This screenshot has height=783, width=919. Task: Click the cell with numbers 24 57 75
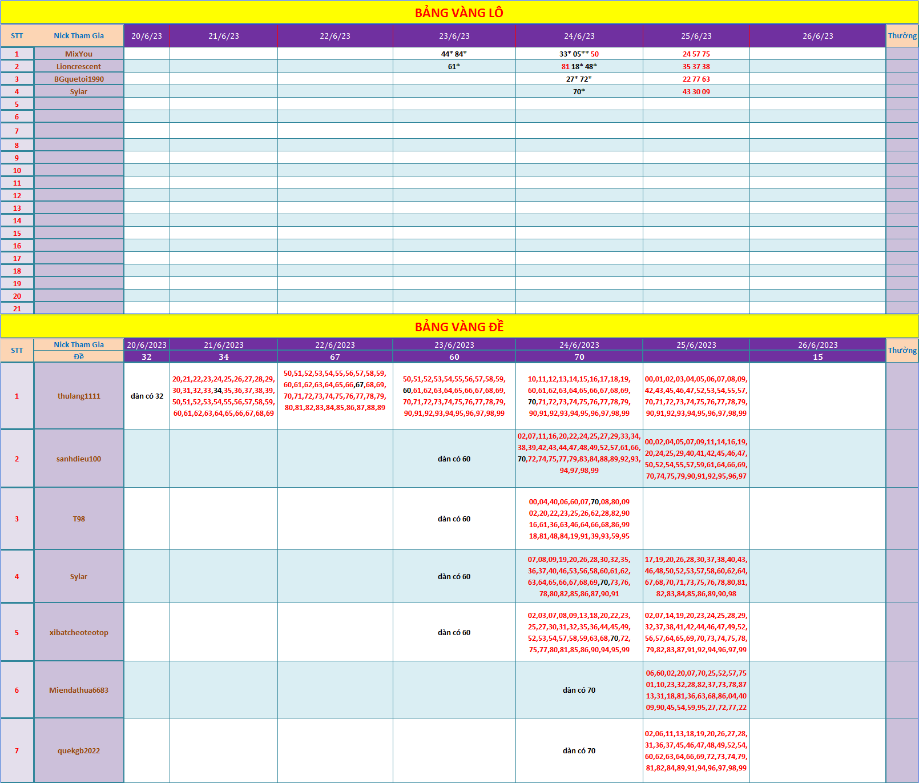click(x=696, y=54)
